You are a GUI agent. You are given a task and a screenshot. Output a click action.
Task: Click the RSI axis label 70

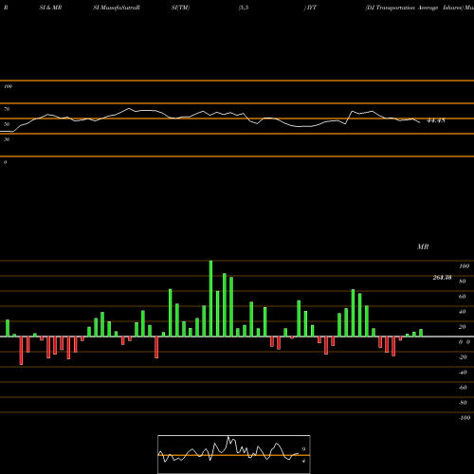coord(7,109)
